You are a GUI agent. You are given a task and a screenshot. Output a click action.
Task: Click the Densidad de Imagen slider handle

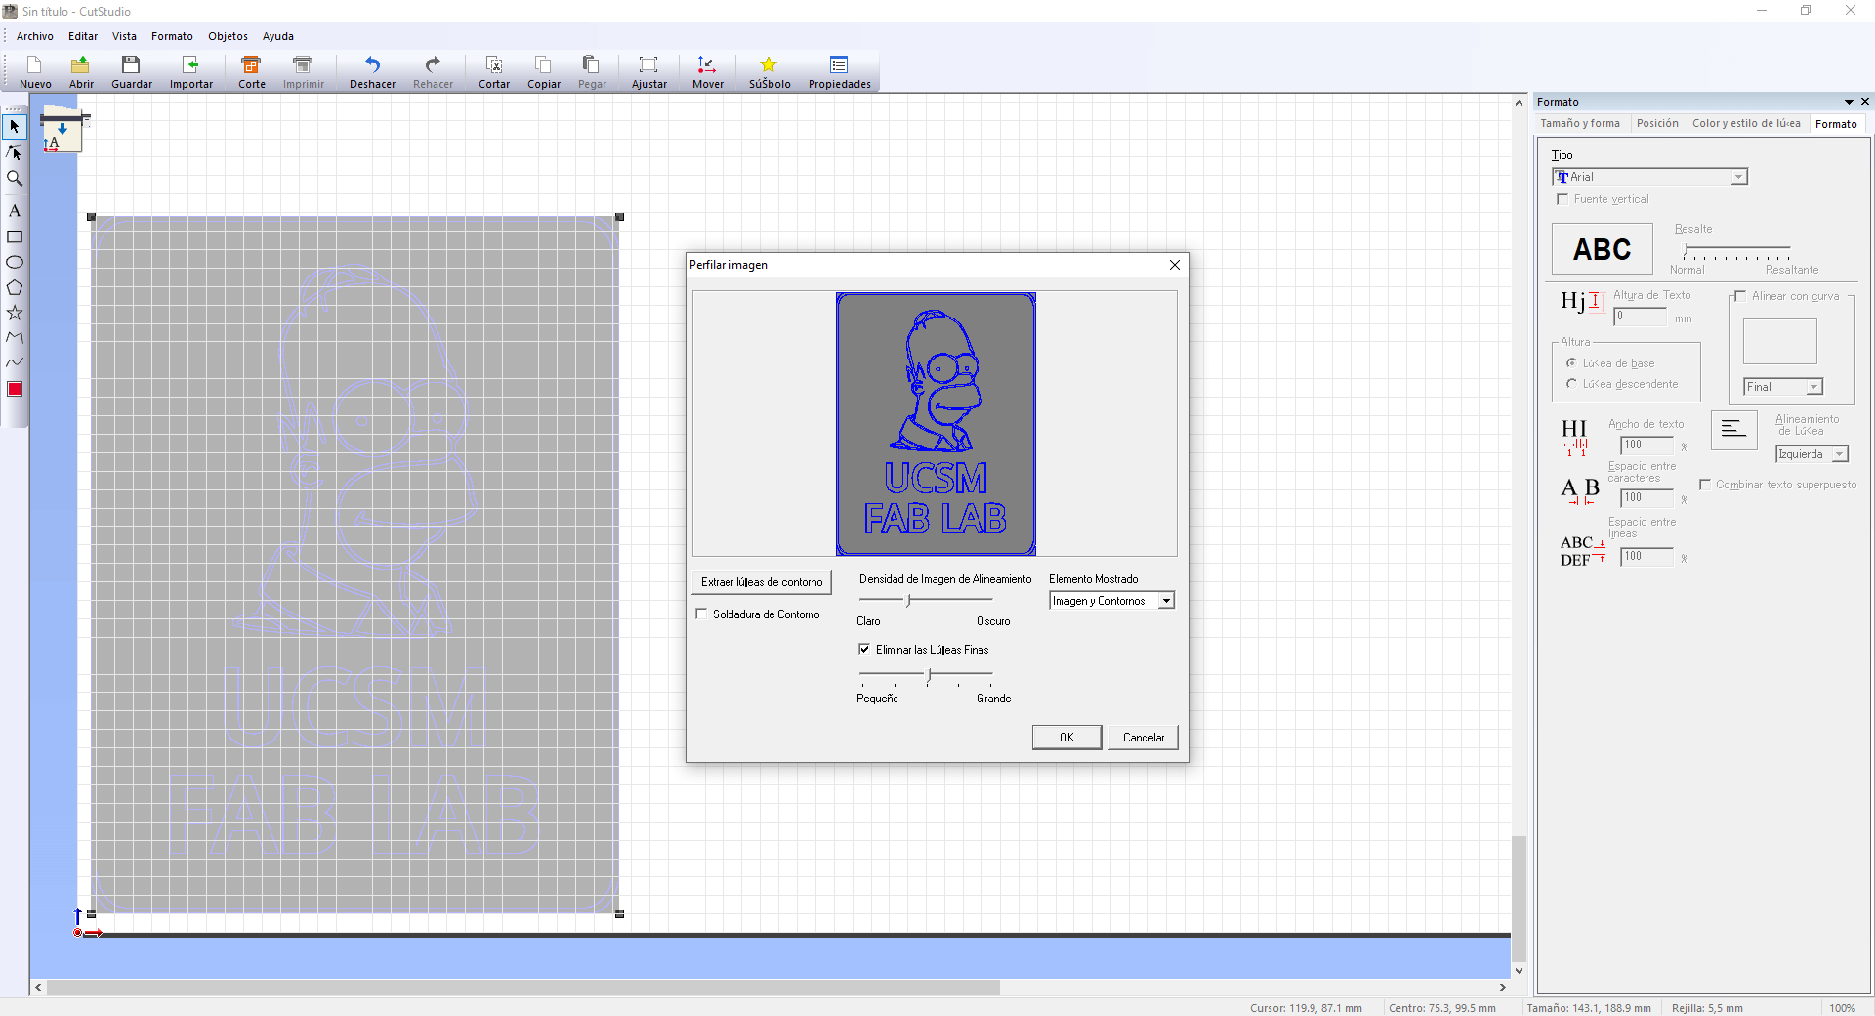click(x=909, y=600)
